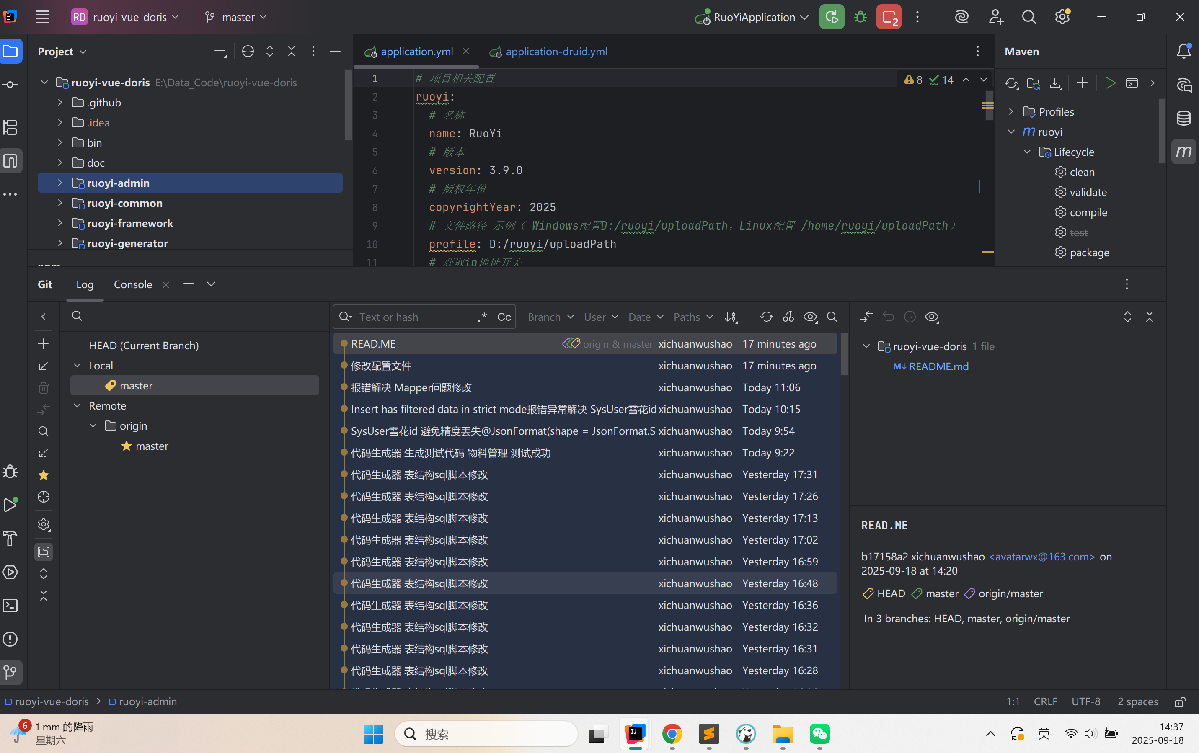Click the Debug bug icon in toolbar
The image size is (1199, 753).
click(860, 17)
